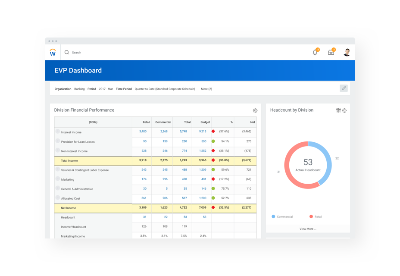
Task: Open Division Financial Performance gear settings
Action: (255, 110)
